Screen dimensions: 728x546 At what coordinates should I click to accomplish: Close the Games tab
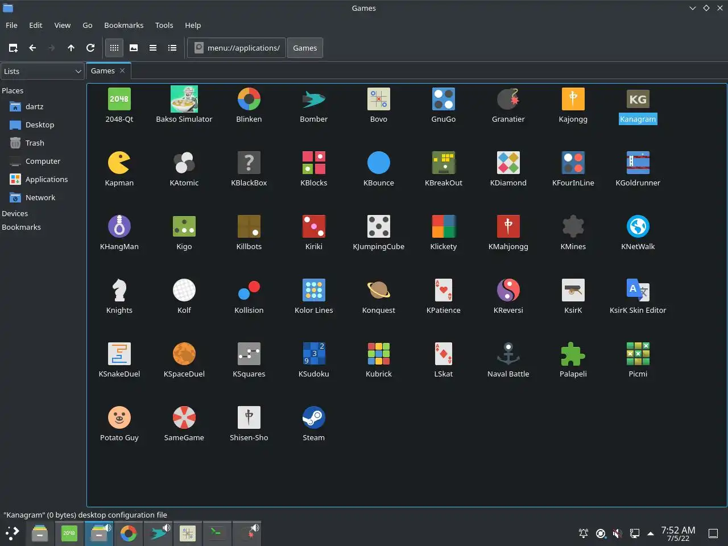tap(122, 71)
